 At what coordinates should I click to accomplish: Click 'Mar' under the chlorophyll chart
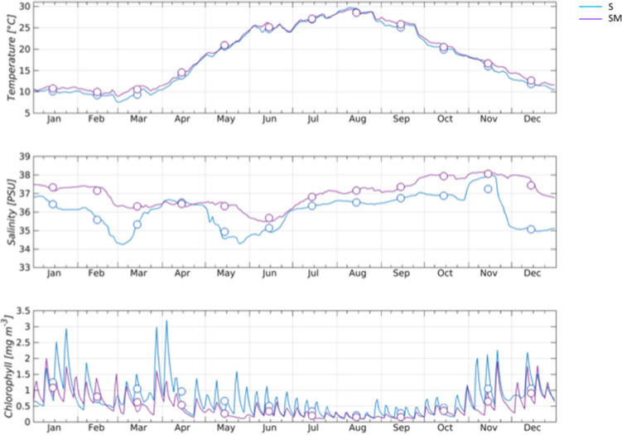(138, 428)
